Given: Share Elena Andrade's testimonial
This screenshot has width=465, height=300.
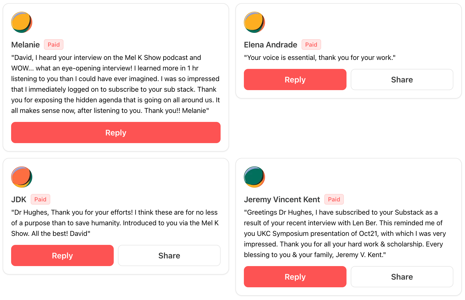Looking at the screenshot, I should [402, 80].
